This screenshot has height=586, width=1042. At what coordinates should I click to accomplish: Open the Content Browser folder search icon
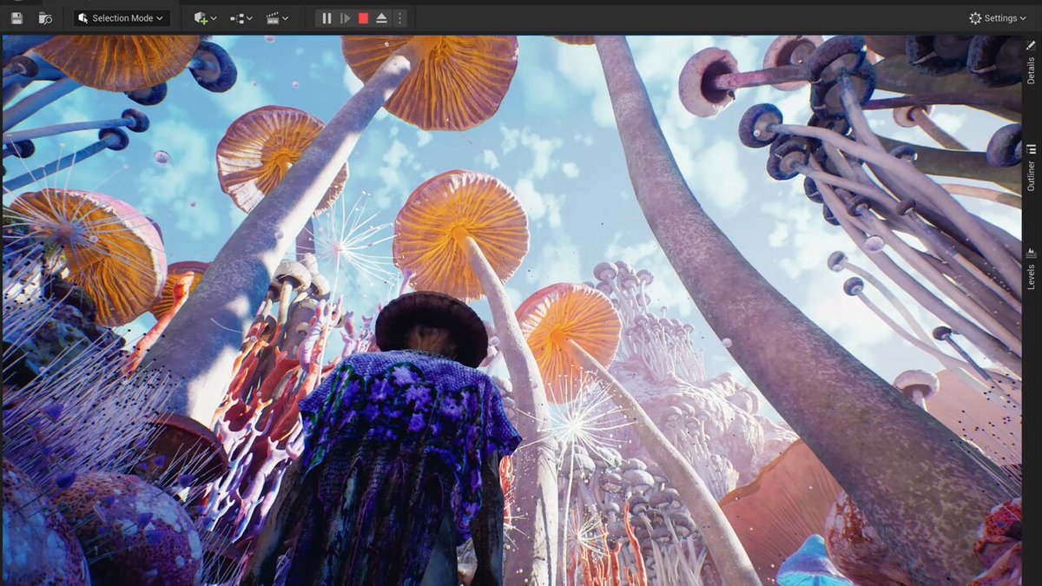coord(45,17)
